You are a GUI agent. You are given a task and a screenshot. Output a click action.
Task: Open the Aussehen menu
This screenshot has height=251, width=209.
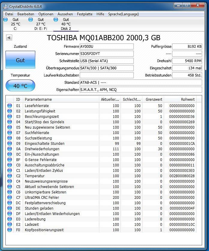(x=65, y=14)
